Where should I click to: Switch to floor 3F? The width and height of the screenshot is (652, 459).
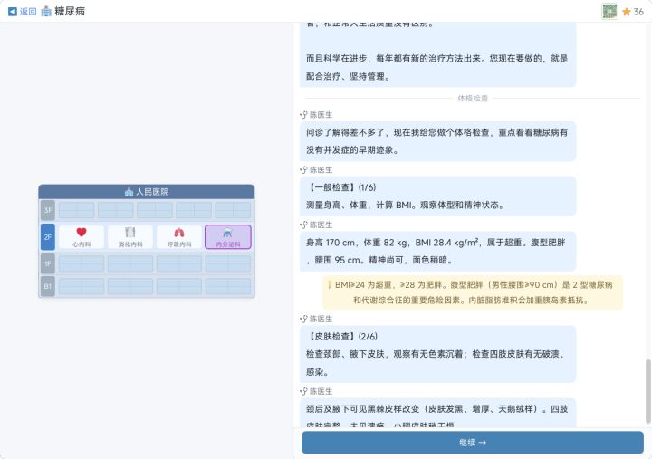click(48, 210)
